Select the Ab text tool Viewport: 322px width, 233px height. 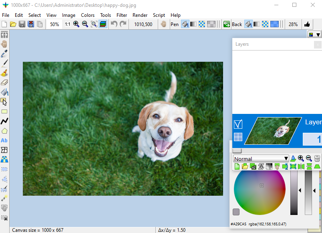point(4,140)
